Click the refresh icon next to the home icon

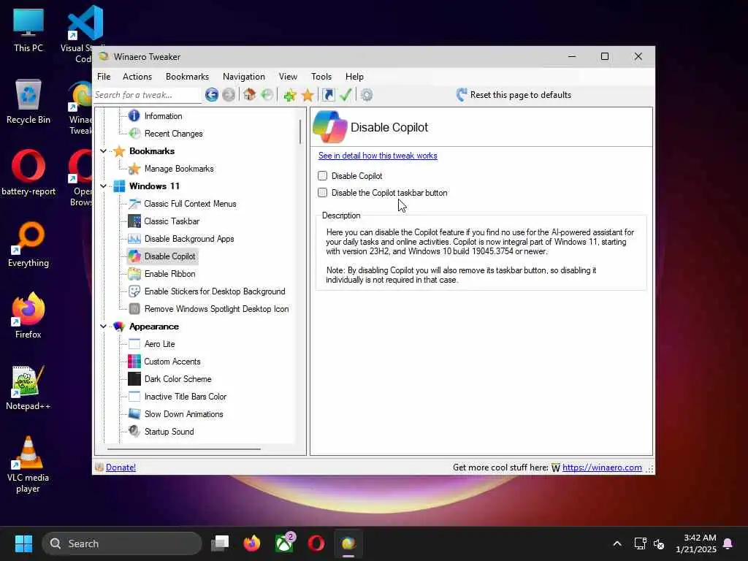267,95
